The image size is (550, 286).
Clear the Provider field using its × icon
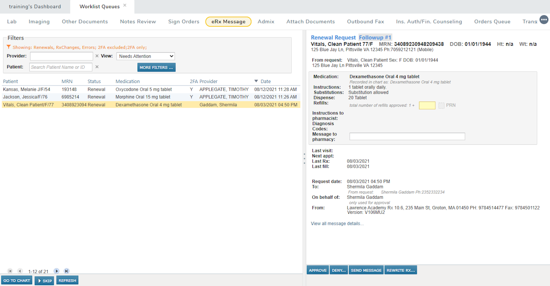click(x=98, y=56)
